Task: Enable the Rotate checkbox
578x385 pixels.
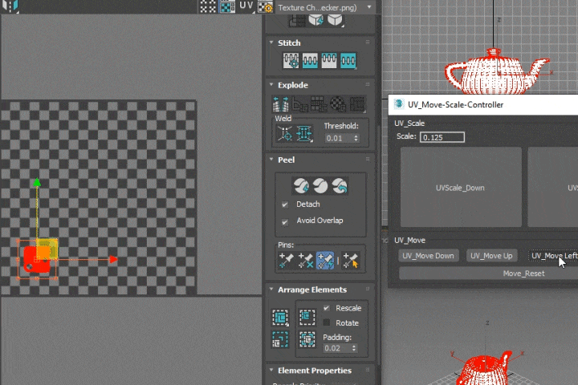Action: point(327,322)
